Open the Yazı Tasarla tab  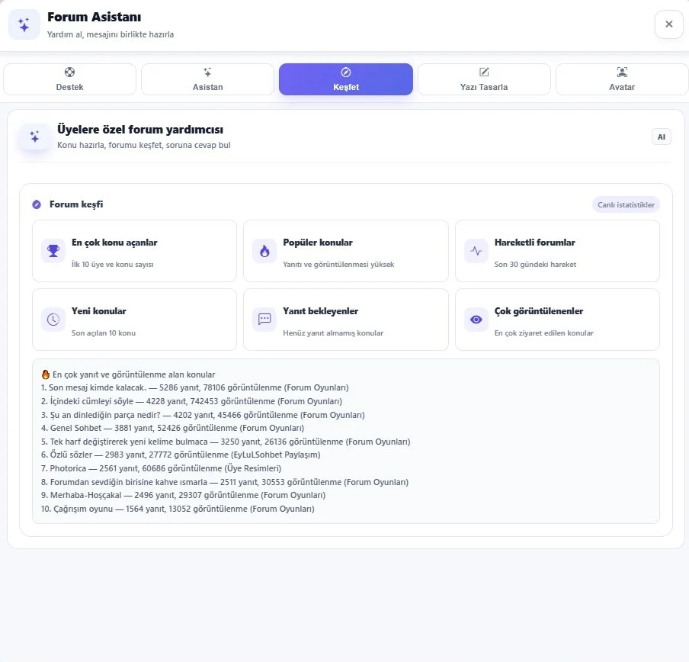click(484, 79)
